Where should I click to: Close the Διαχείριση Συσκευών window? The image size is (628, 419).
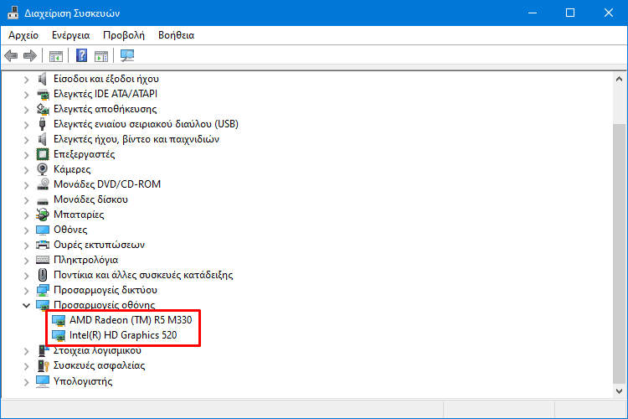point(609,13)
